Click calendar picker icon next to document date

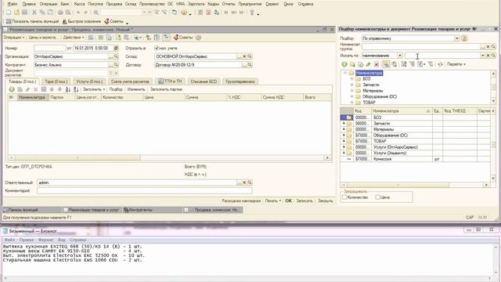point(116,48)
